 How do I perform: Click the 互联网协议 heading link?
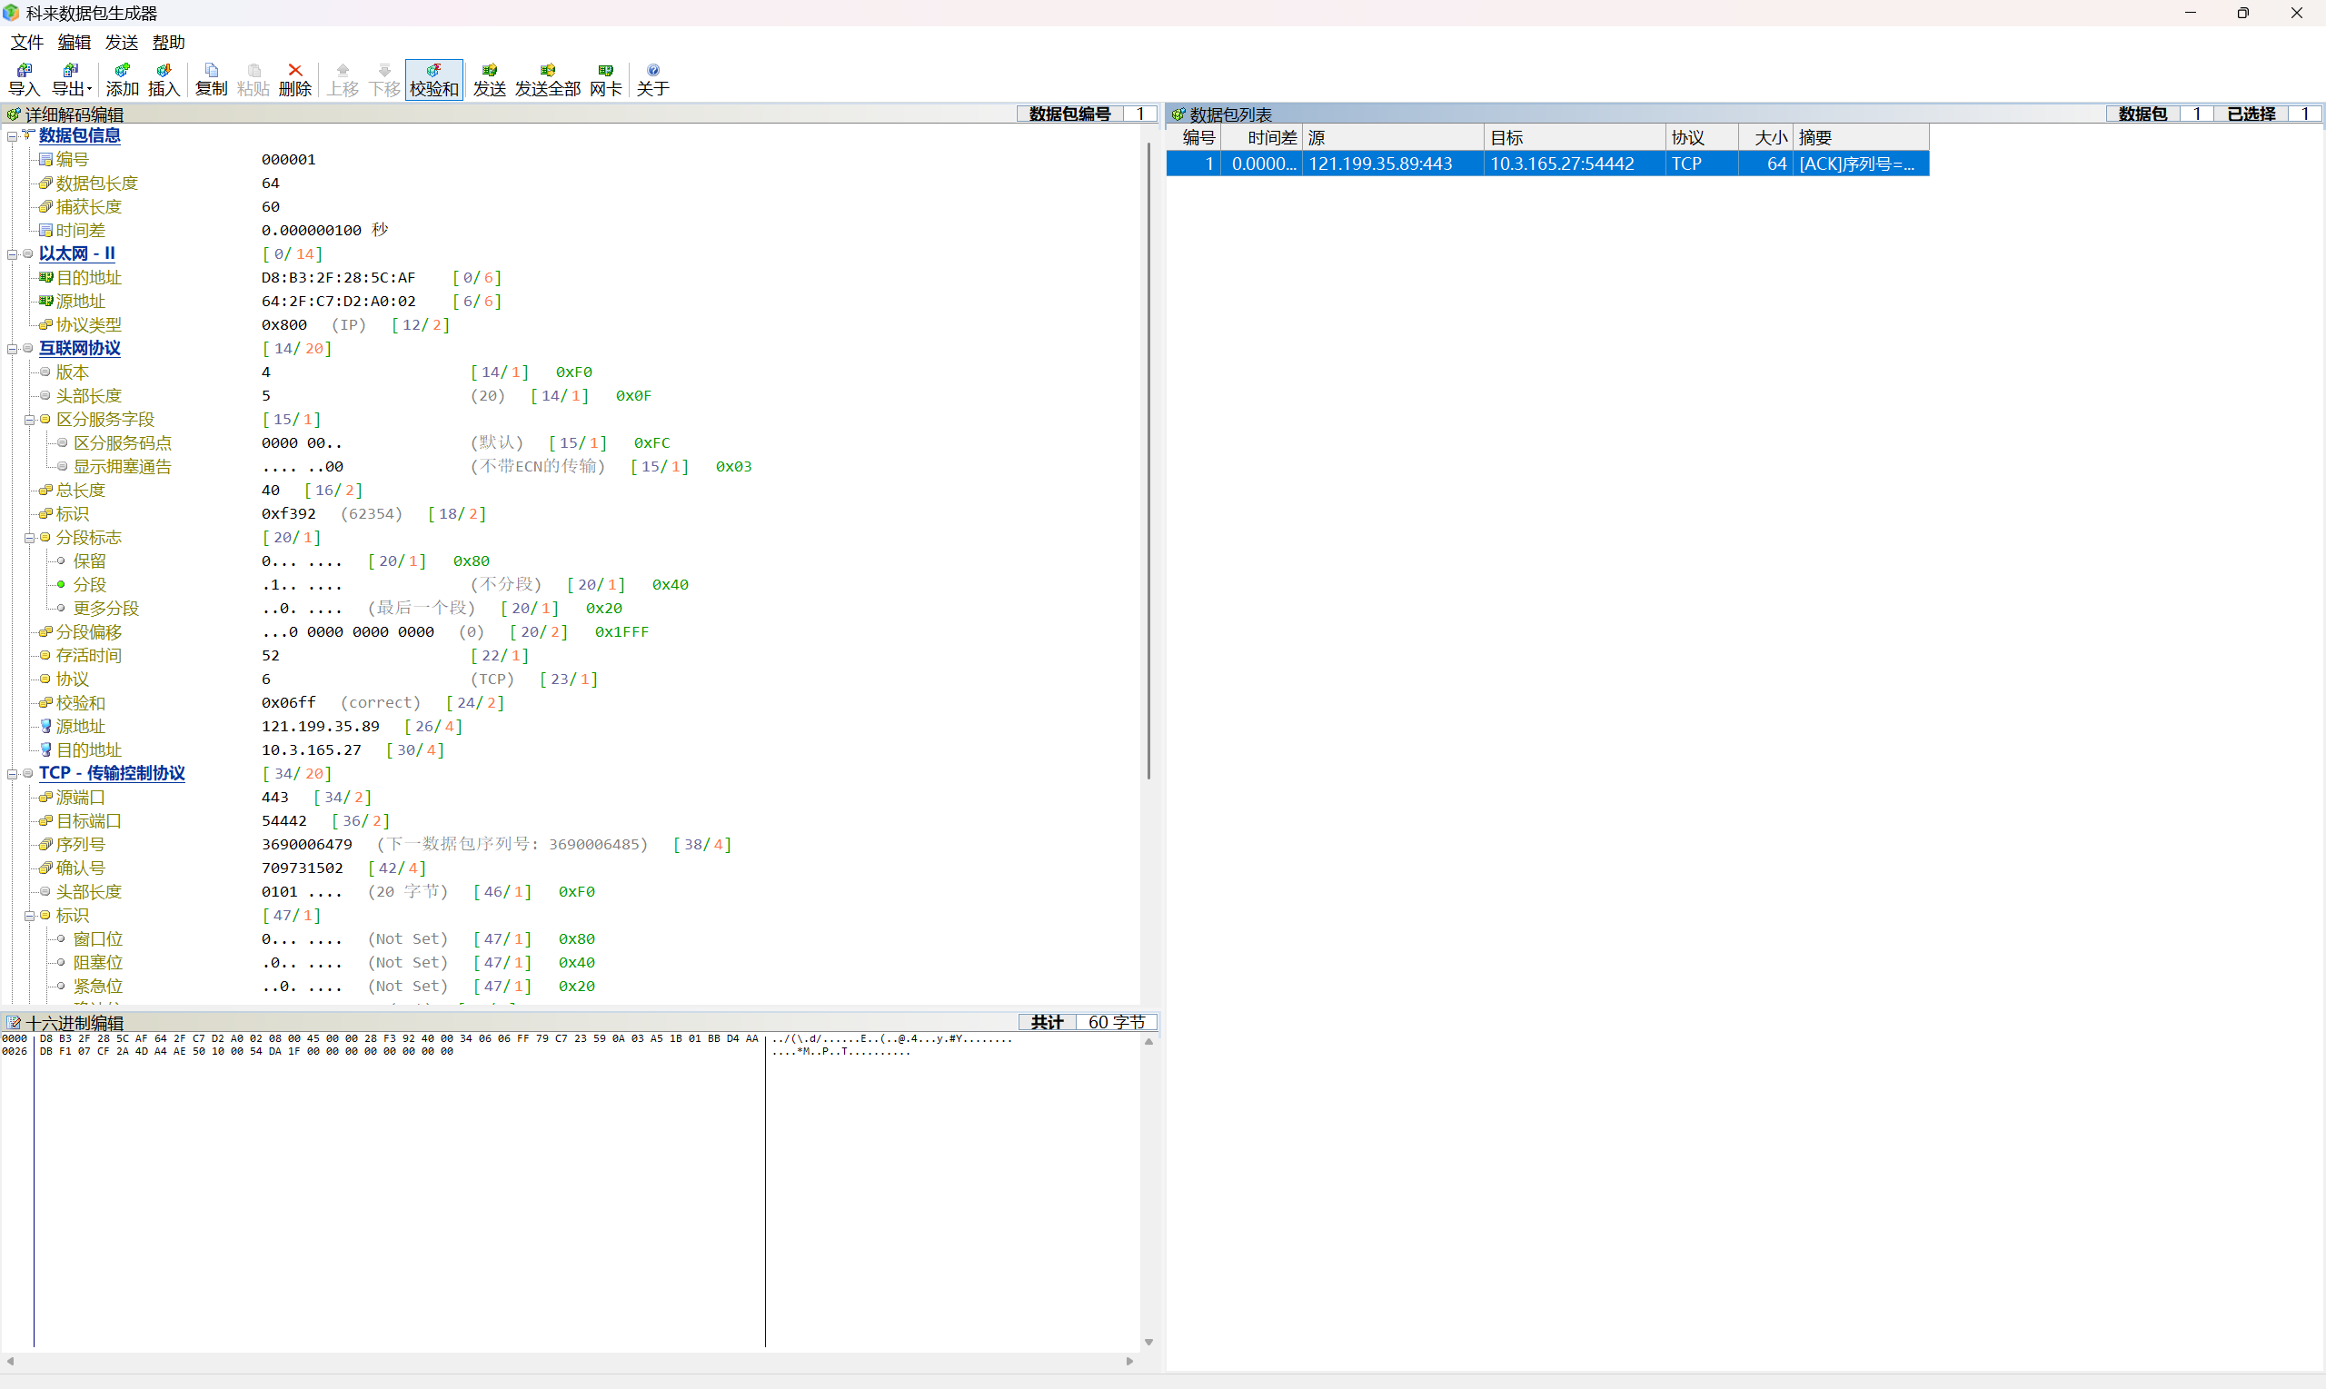click(80, 348)
